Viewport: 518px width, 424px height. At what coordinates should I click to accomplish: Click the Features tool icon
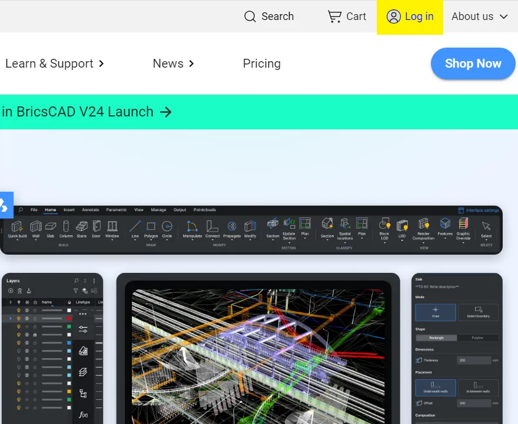tap(445, 223)
